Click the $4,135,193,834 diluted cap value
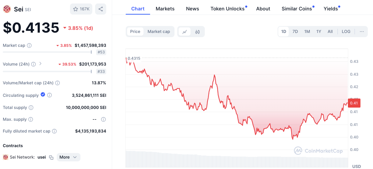 click(91, 131)
